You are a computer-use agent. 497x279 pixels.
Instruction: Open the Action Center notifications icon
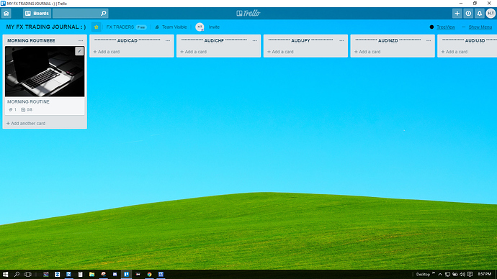[470, 274]
